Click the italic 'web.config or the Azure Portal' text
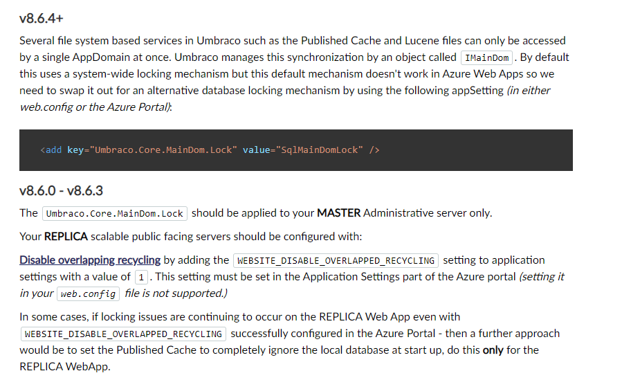 pyautogui.click(x=95, y=107)
